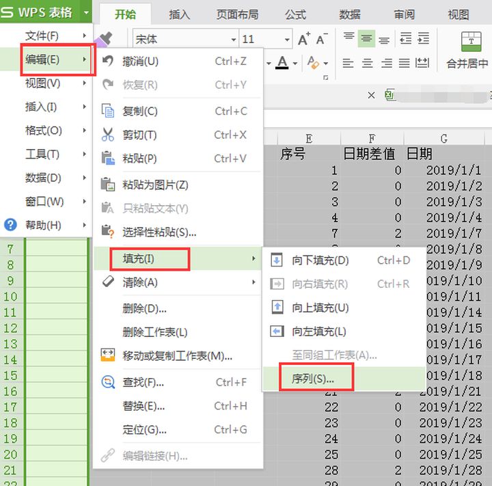
Task: Select 定位(G)... menu item
Action: tap(178, 429)
